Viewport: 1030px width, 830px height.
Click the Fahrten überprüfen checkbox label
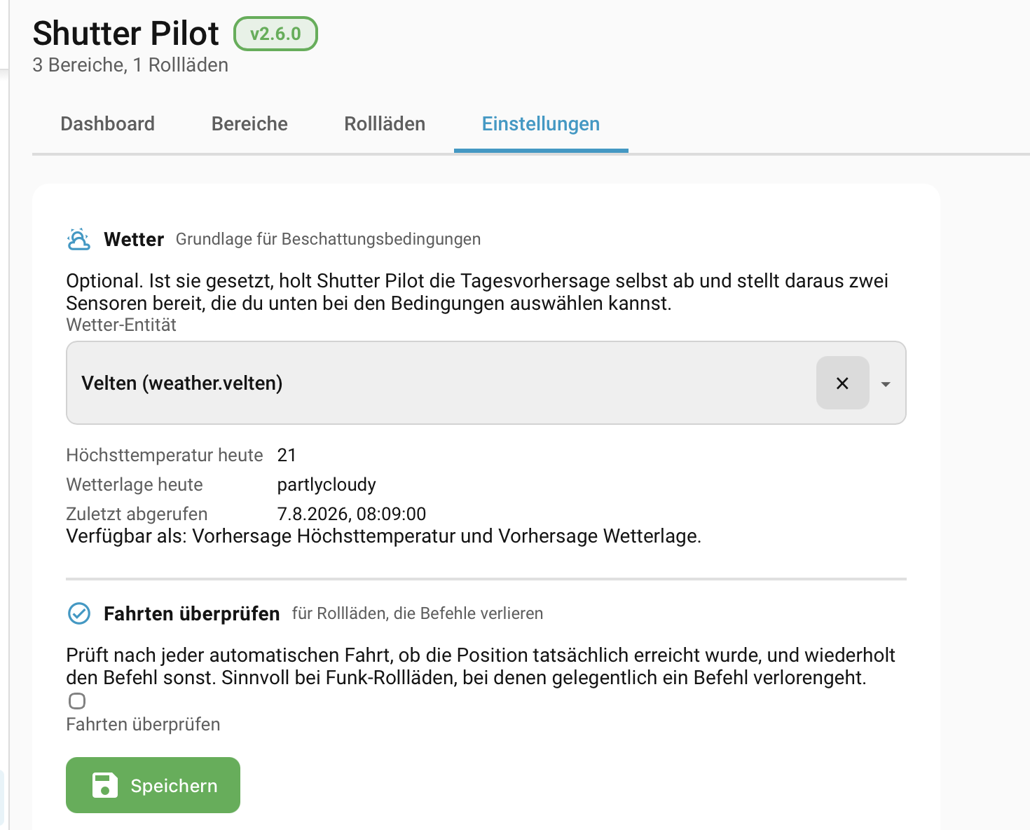(x=143, y=724)
